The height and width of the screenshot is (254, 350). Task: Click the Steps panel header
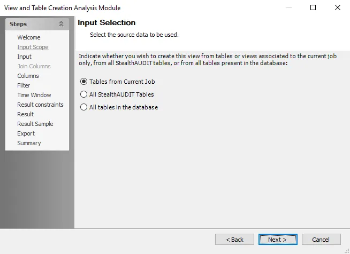[37, 24]
